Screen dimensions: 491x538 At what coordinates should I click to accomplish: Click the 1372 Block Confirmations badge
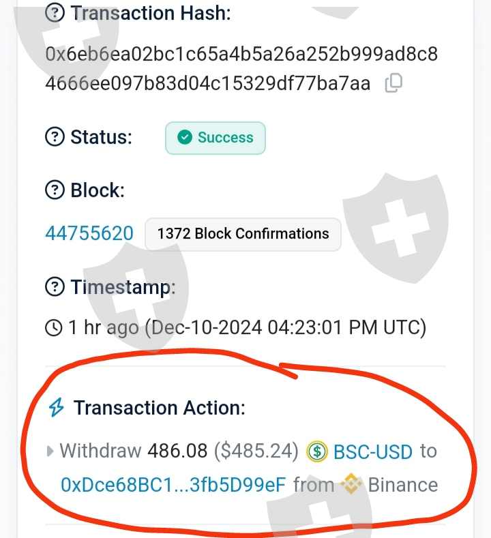tap(243, 234)
